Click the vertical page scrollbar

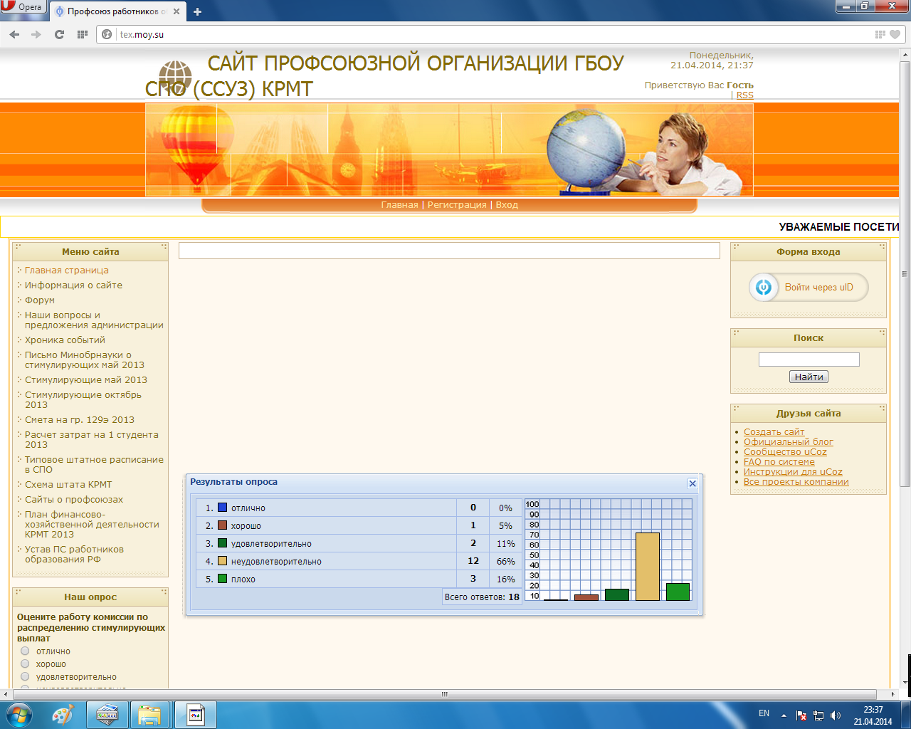(x=905, y=274)
